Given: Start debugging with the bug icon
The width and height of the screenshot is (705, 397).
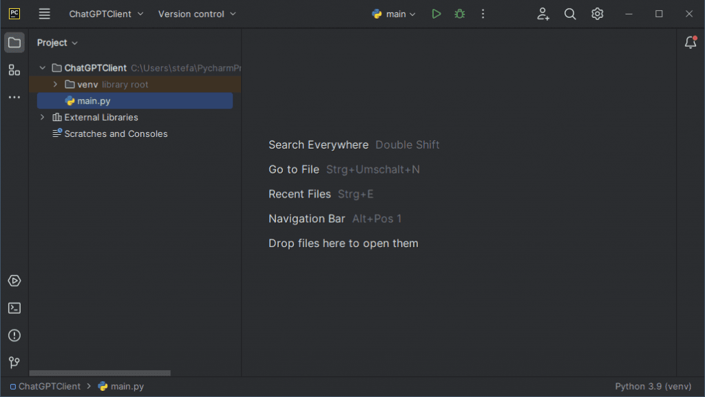Looking at the screenshot, I should pos(459,14).
